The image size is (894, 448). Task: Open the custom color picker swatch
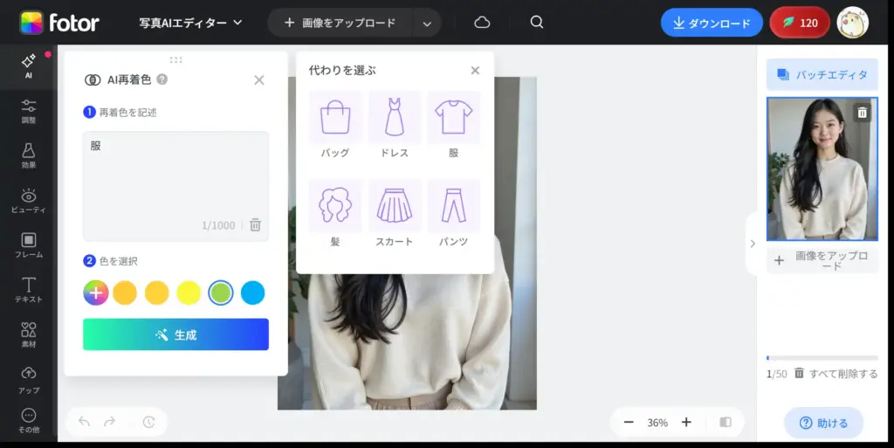[x=96, y=293]
